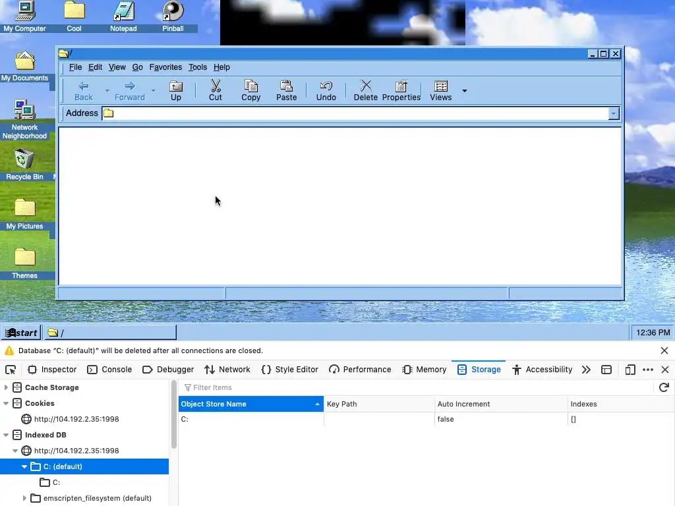Select an iframe as the targeted document
675x506 pixels.
(606, 370)
